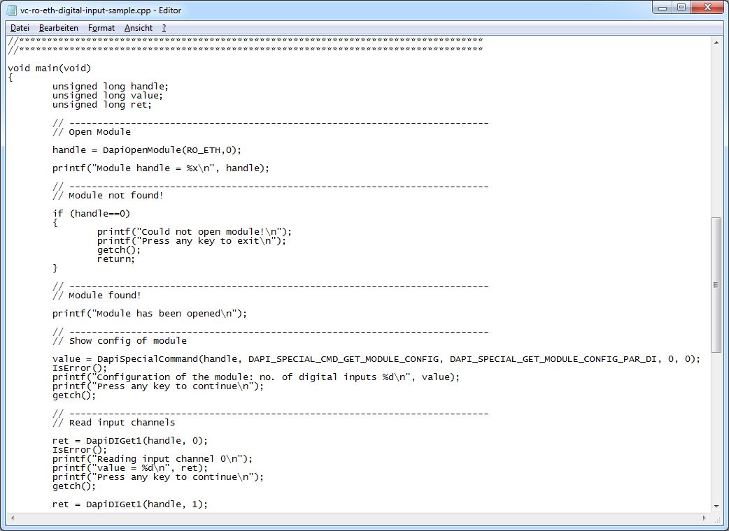Viewport: 729px width, 531px height.
Task: Click the vertical scrollbar down arrow
Action: [716, 506]
